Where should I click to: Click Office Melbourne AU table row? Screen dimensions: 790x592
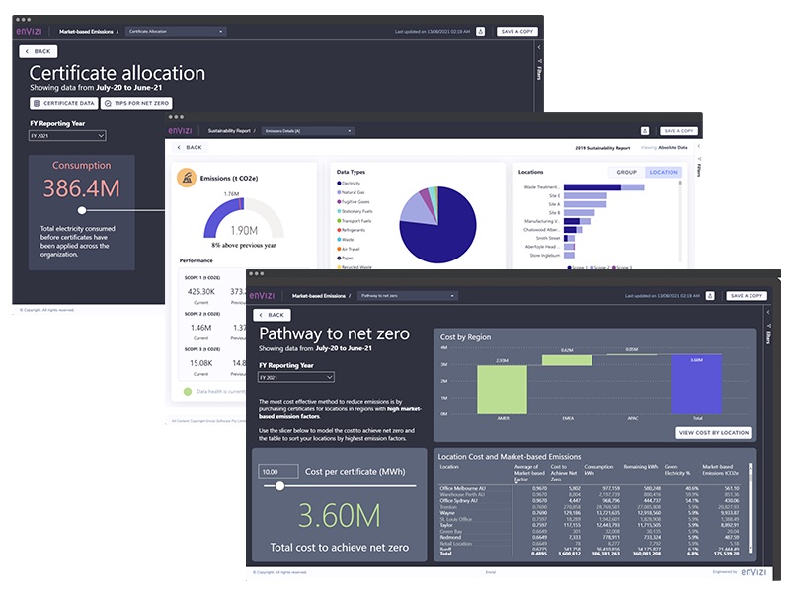coord(589,488)
